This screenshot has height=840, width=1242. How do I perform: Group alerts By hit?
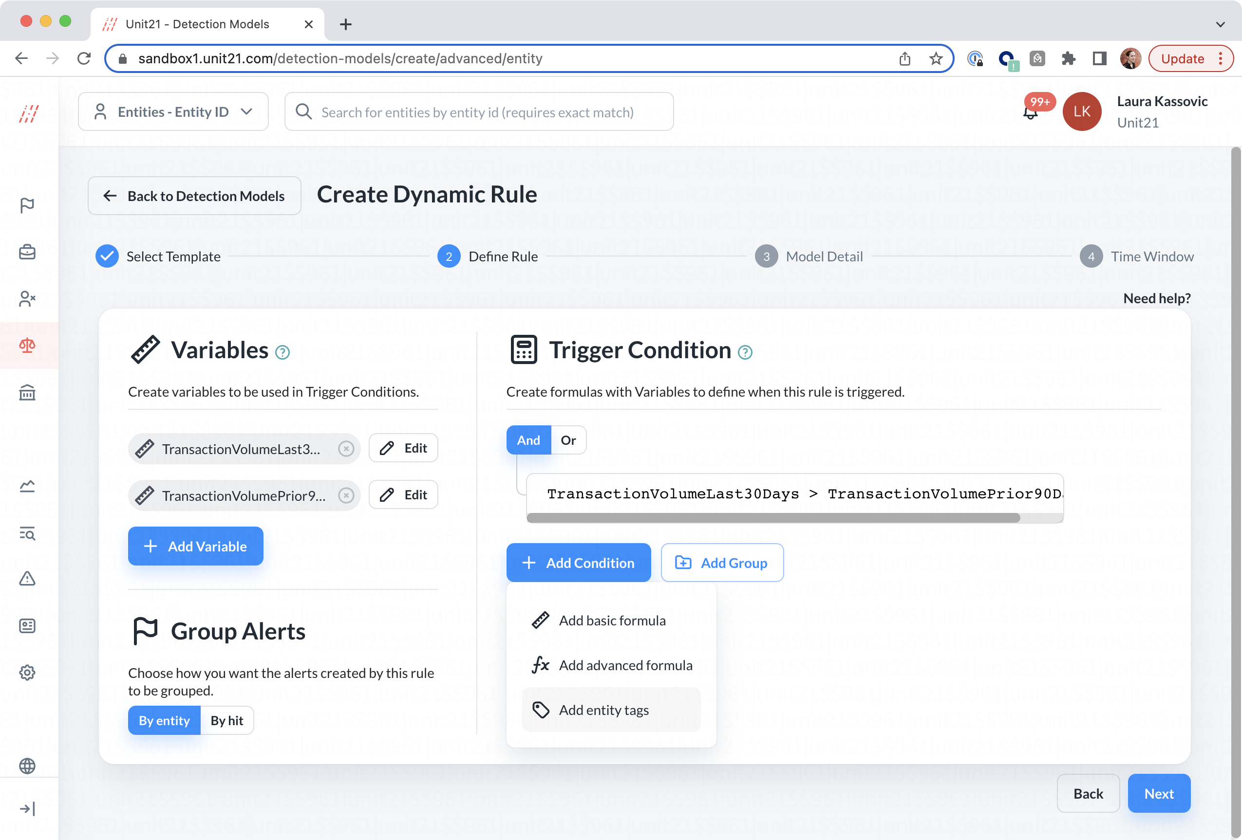click(226, 720)
